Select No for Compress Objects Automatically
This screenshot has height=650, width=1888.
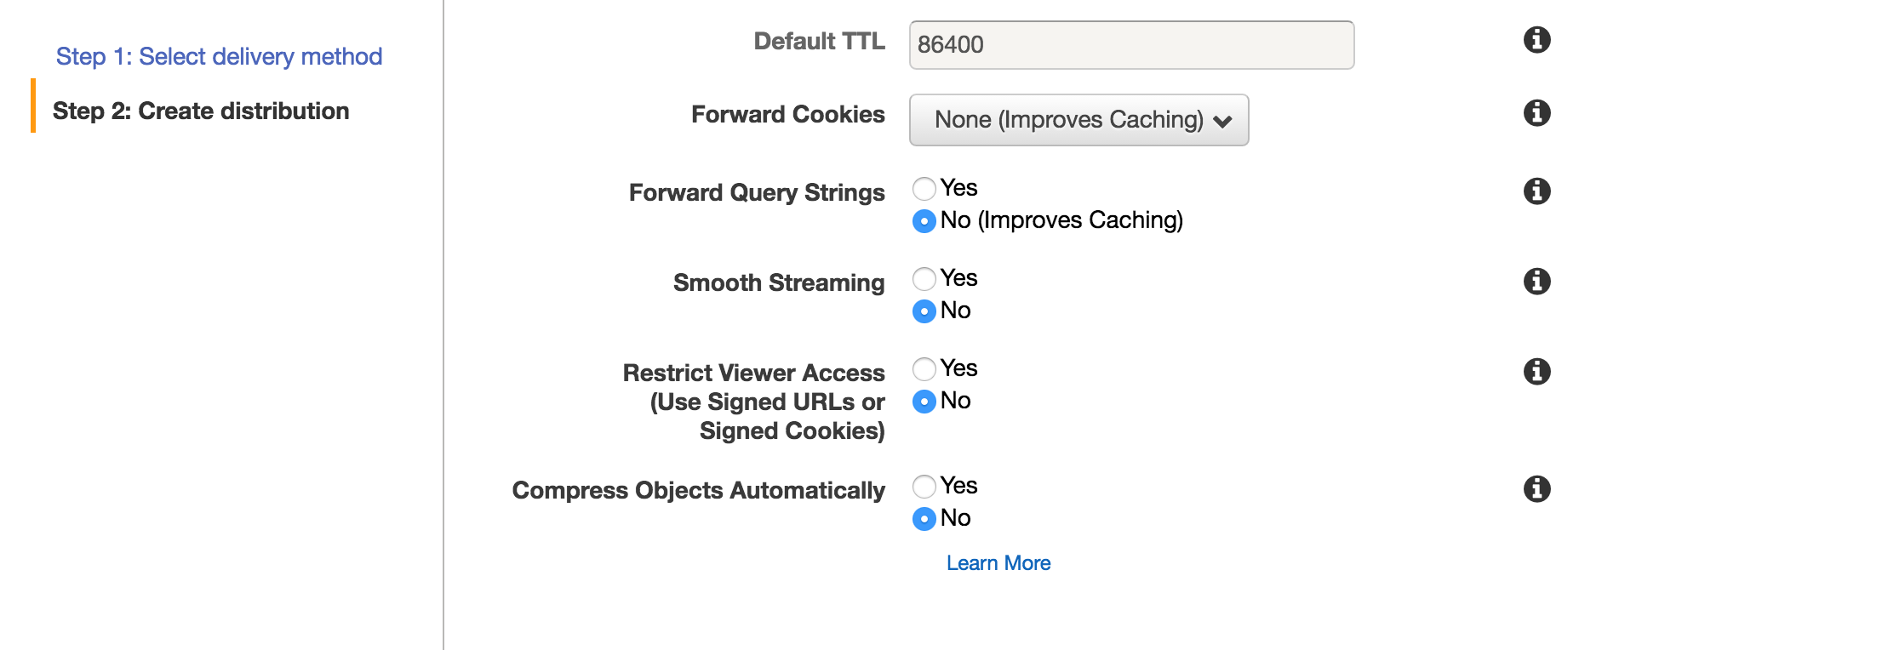[x=924, y=519]
